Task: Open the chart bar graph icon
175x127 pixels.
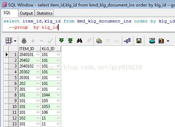Action: (161, 41)
